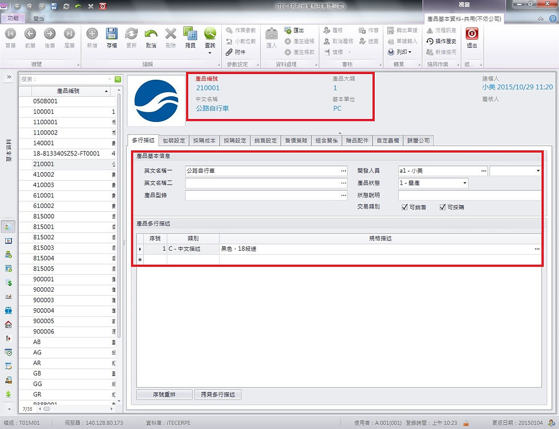The height and width of the screenshot is (429, 559).
Task: Click the 產品編號 column sort arrow
Action: coord(106,92)
